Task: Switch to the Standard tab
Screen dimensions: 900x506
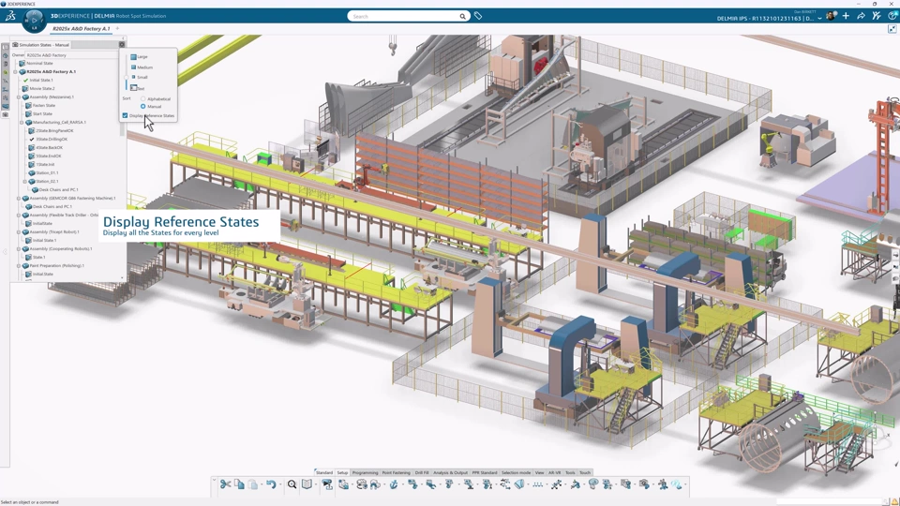Action: (x=324, y=472)
